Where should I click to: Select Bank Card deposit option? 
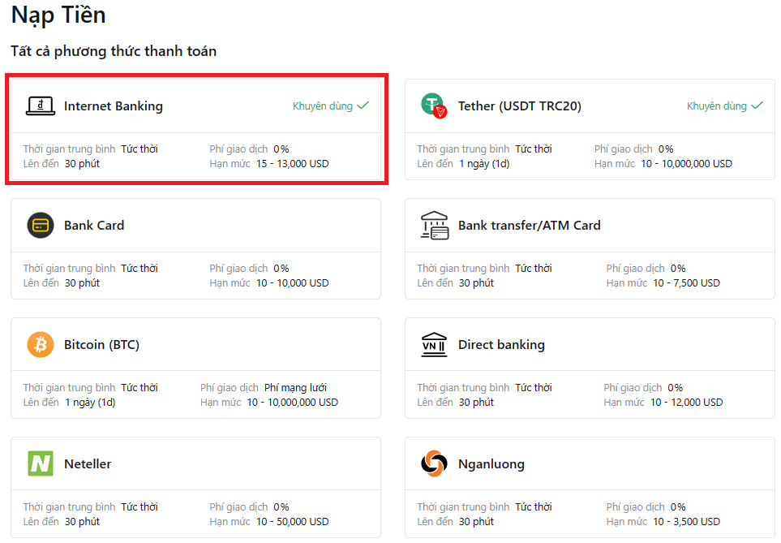[x=94, y=226]
